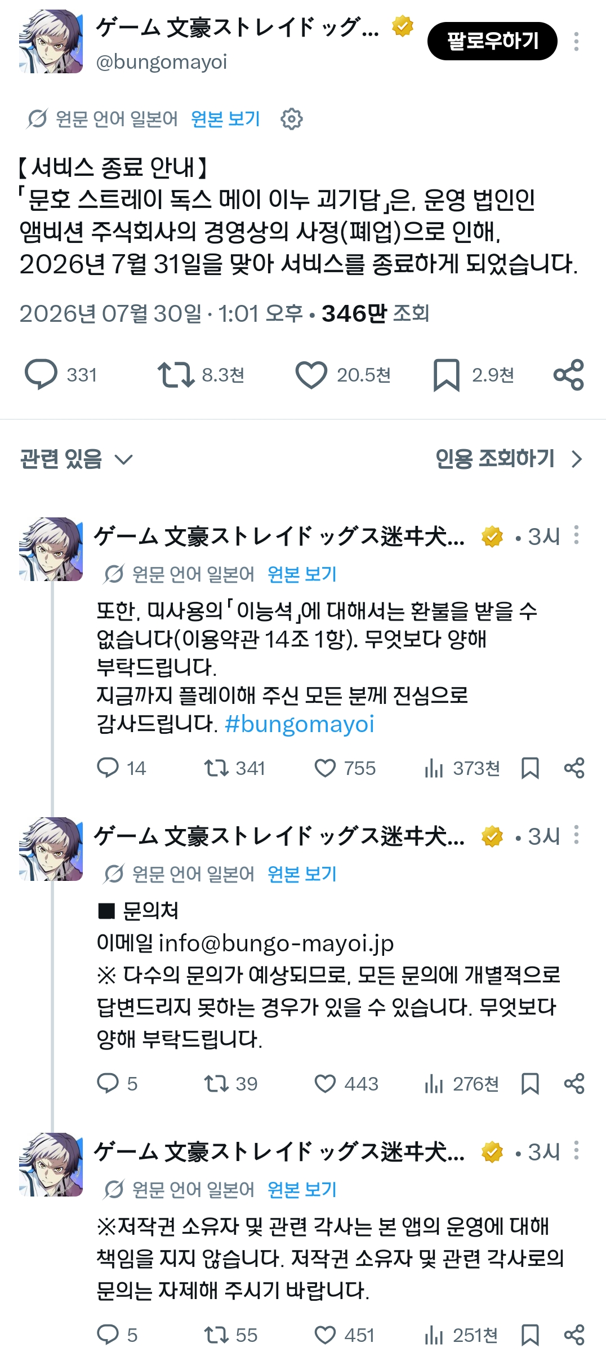Viewport: 606px width, 1356px height.
Task: Open the @bungomayoi profile avatar at top
Action: pyautogui.click(x=51, y=41)
